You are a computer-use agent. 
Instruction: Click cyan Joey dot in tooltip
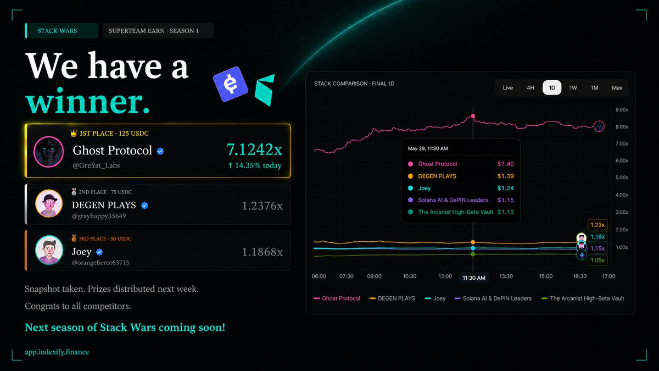[x=410, y=188]
